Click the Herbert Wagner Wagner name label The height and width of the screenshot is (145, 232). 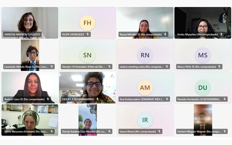199,131
